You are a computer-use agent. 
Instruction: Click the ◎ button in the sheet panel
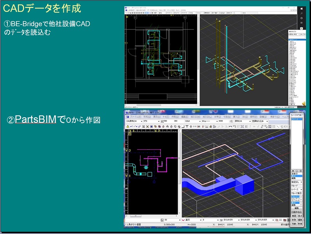301,171
